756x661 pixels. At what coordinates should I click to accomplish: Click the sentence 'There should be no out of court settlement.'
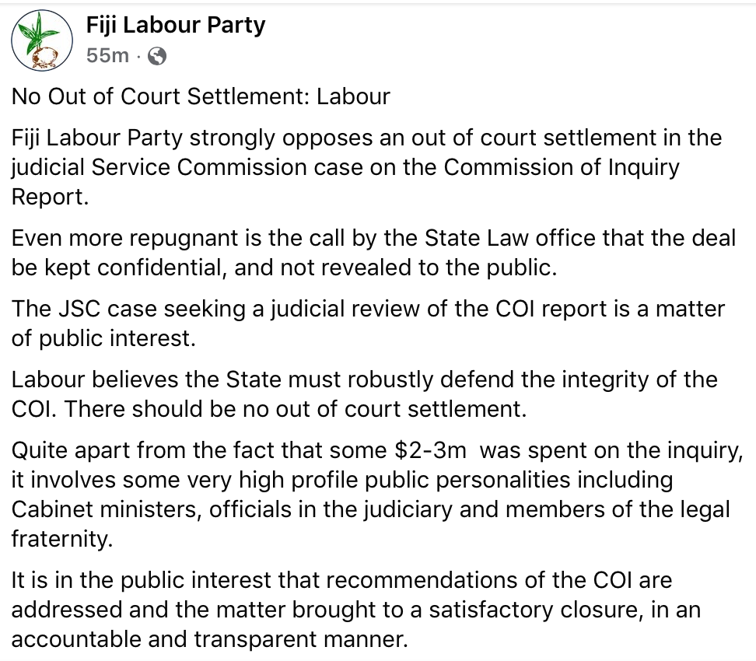click(x=296, y=409)
